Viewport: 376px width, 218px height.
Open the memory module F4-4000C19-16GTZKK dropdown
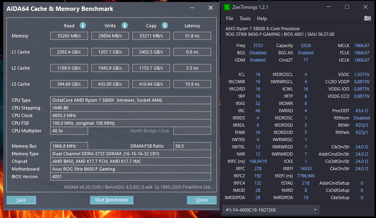[271, 210]
